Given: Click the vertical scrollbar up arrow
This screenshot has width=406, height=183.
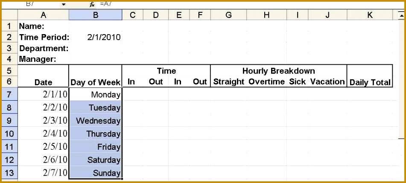Looking at the screenshot, I should point(401,15).
